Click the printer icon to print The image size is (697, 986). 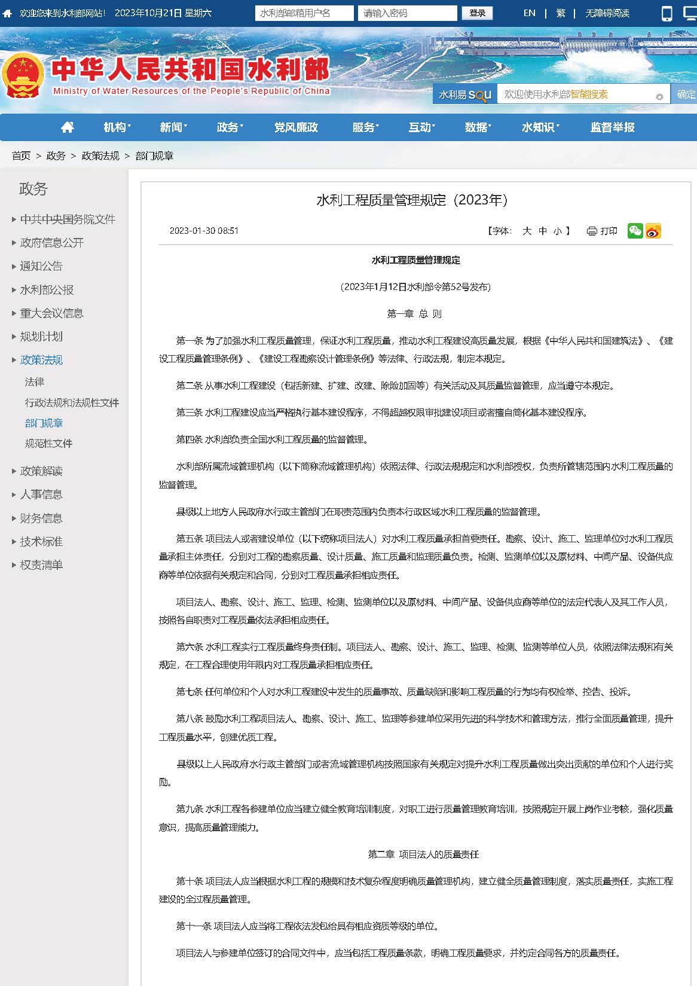[592, 231]
